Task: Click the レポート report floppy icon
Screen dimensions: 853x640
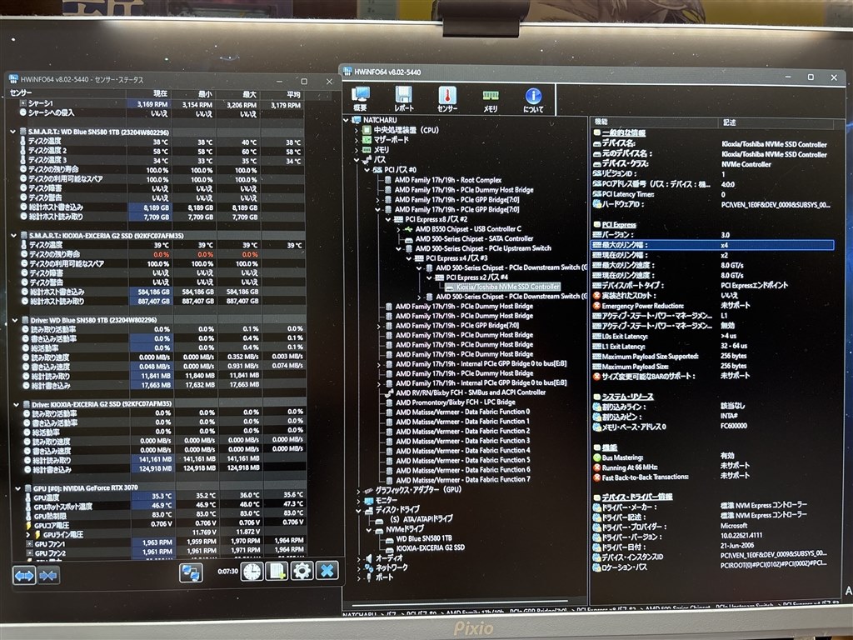Action: coord(403,99)
